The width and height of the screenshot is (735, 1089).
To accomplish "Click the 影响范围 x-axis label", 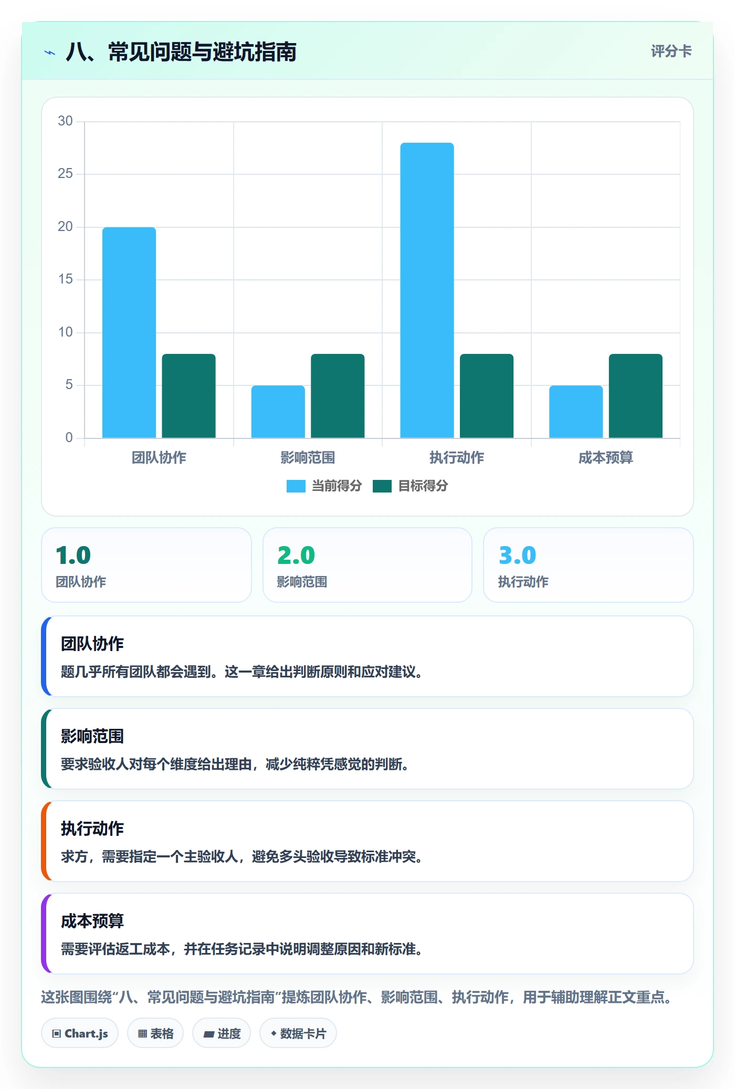I will (x=308, y=457).
